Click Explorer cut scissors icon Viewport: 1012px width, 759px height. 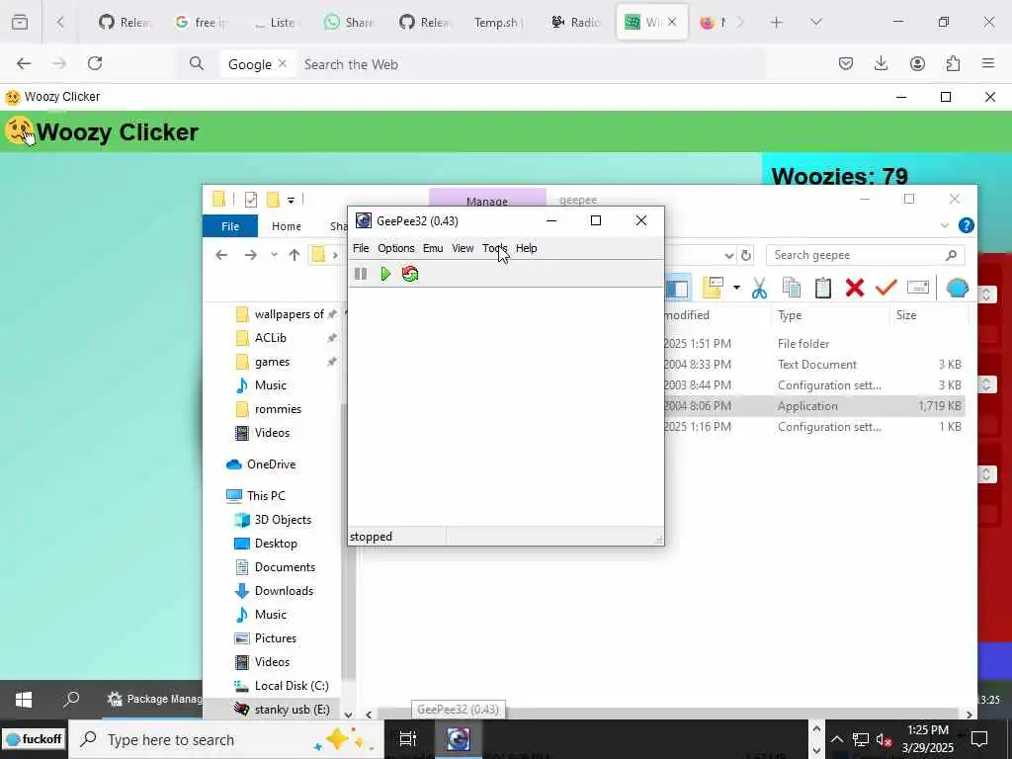(760, 288)
